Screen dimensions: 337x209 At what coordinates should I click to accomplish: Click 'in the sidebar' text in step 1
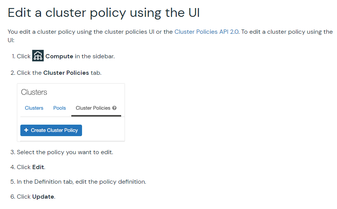pos(95,56)
